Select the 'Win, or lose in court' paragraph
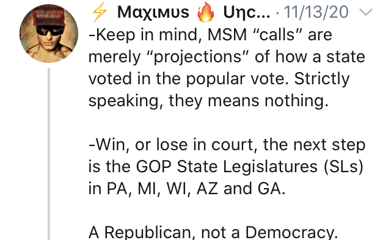The image size is (391, 240). pos(227,167)
